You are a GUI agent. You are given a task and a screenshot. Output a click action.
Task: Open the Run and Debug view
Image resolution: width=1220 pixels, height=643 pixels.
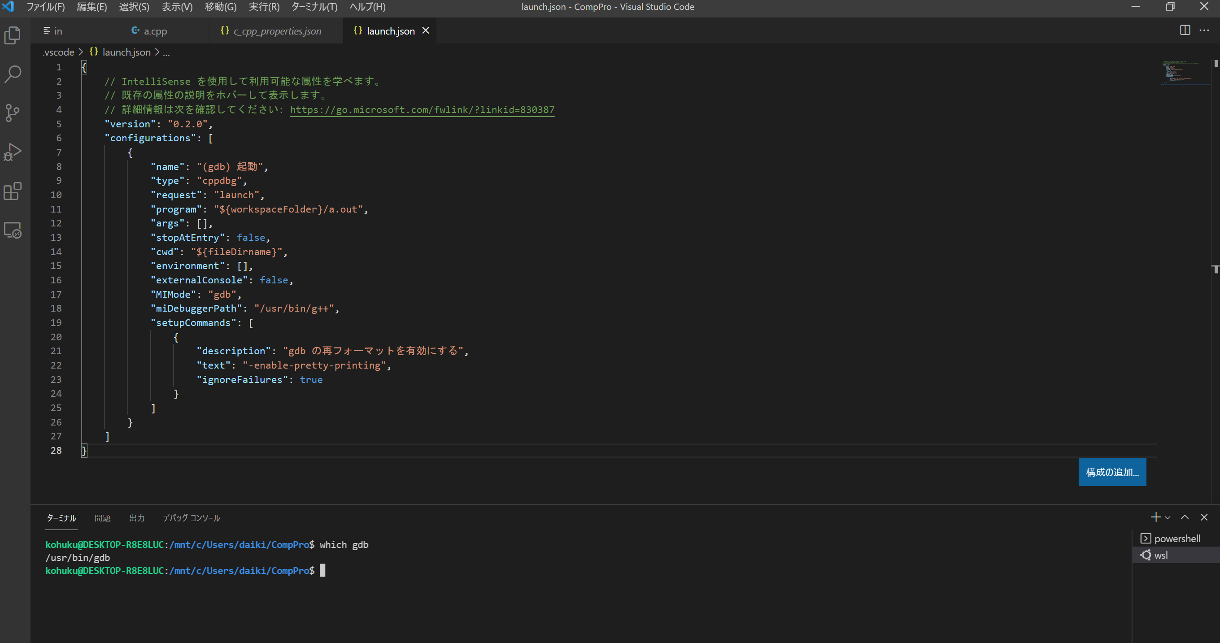(13, 152)
